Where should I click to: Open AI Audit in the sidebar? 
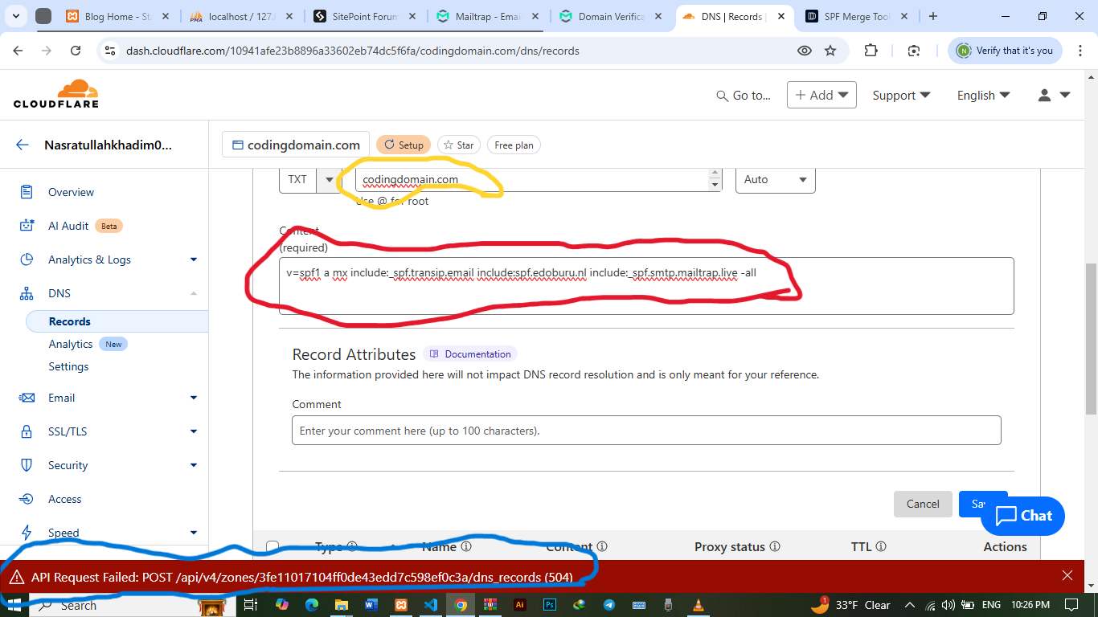pos(68,226)
